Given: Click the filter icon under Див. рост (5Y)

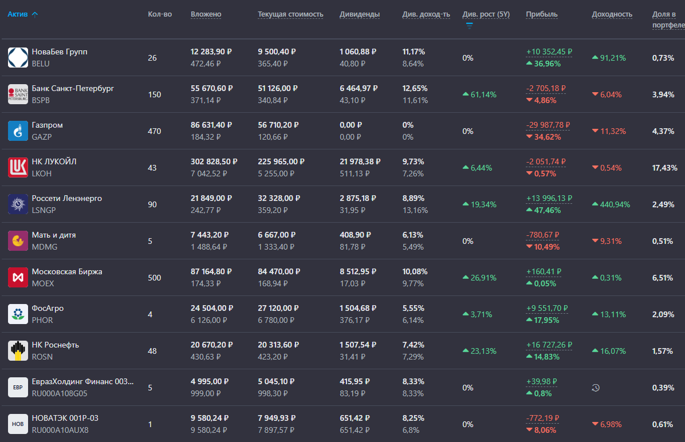Looking at the screenshot, I should (x=469, y=26).
